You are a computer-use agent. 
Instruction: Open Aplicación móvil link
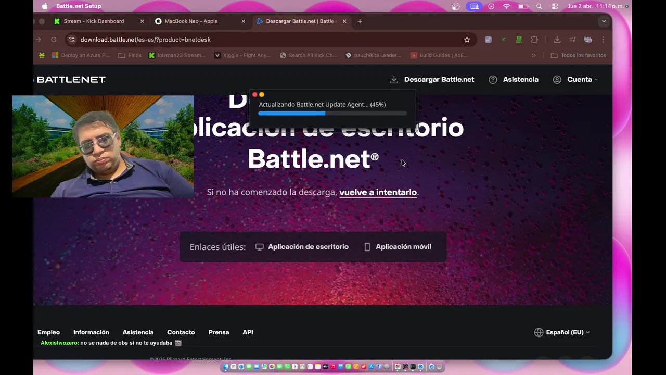pos(398,247)
